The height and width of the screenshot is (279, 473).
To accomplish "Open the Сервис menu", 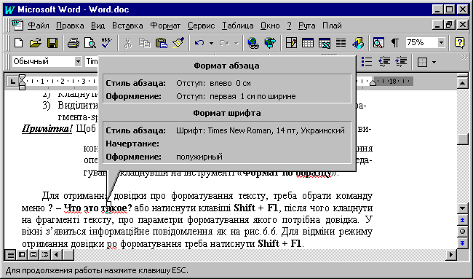I will point(201,25).
